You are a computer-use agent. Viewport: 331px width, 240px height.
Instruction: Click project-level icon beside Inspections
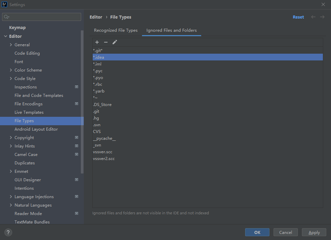[77, 87]
